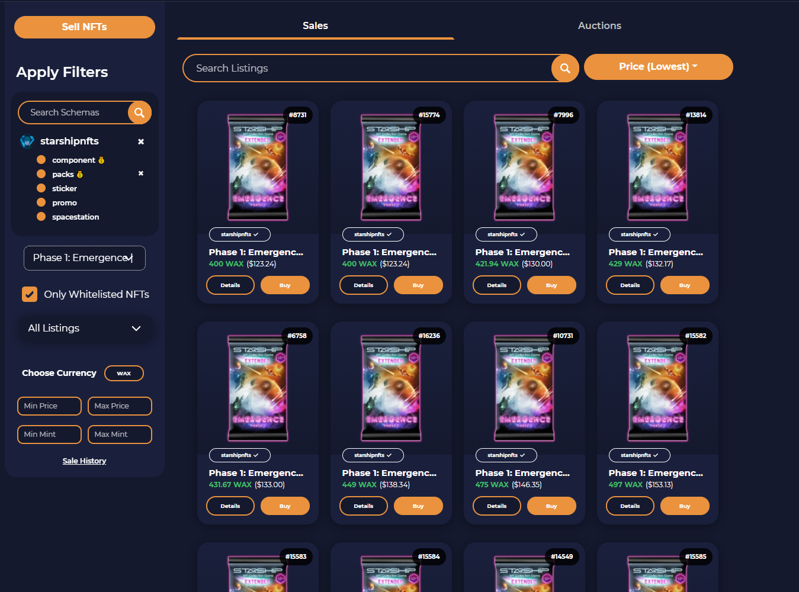Screen dimensions: 799x592
Task: Expand the All Listings dropdown
Action: pos(85,328)
